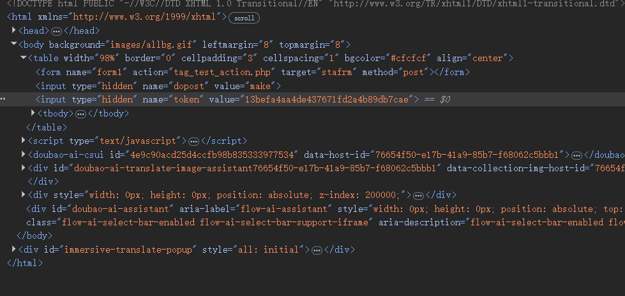This screenshot has width=625, height=296.
Task: Expand the script text/javascript node
Action: click(24, 141)
